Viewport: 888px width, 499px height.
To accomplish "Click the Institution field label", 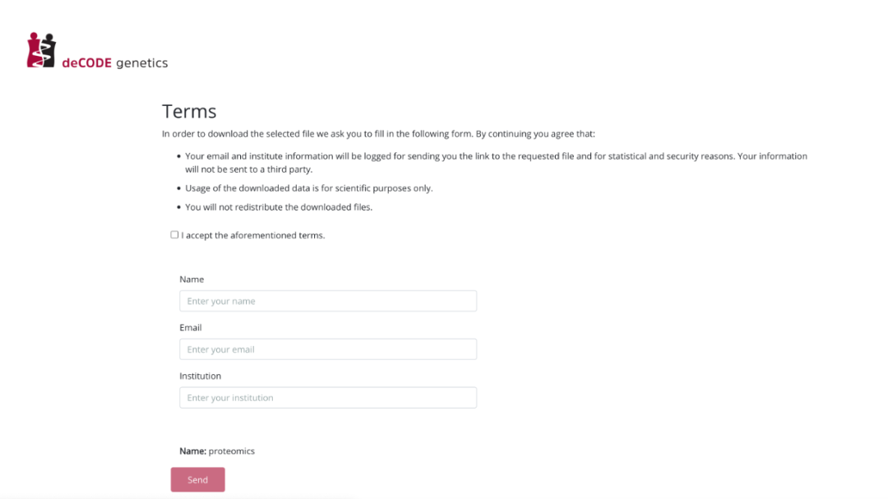I will point(201,376).
